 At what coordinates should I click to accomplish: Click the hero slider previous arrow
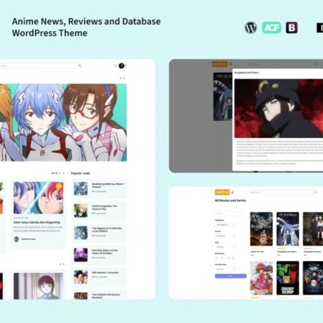click(121, 78)
